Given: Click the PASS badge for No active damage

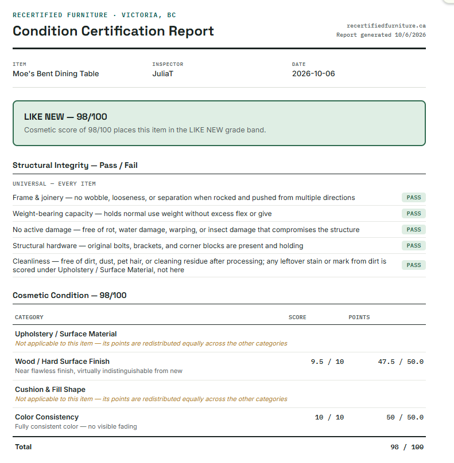Looking at the screenshot, I should coord(413,229).
